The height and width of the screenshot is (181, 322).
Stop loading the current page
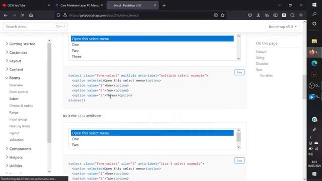[23, 15]
